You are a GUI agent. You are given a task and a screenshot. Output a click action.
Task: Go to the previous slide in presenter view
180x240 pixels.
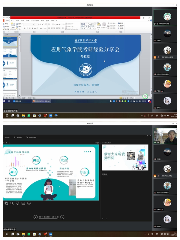[36, 217]
